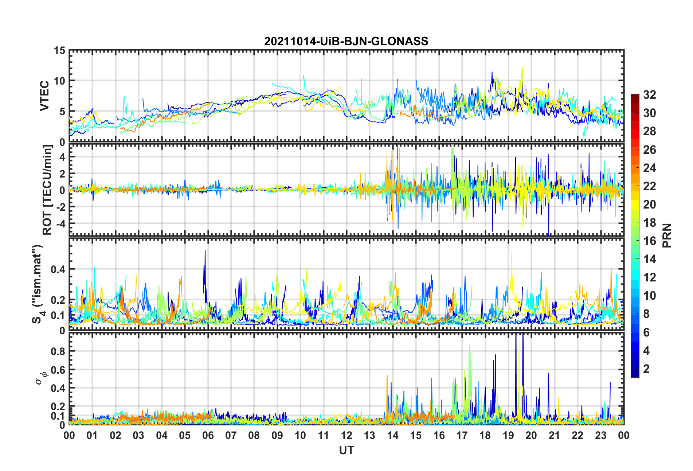693x471 pixels.
Task: Click colorbar tick label 12
Action: 650,277
